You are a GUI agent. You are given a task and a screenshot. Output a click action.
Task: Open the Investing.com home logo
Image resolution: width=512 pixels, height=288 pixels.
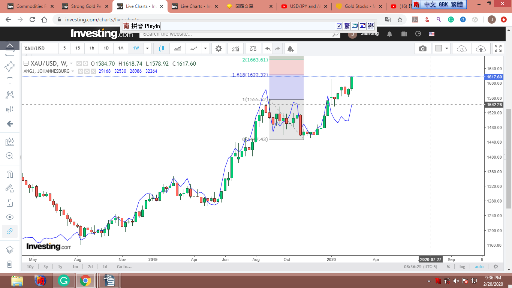click(x=102, y=34)
